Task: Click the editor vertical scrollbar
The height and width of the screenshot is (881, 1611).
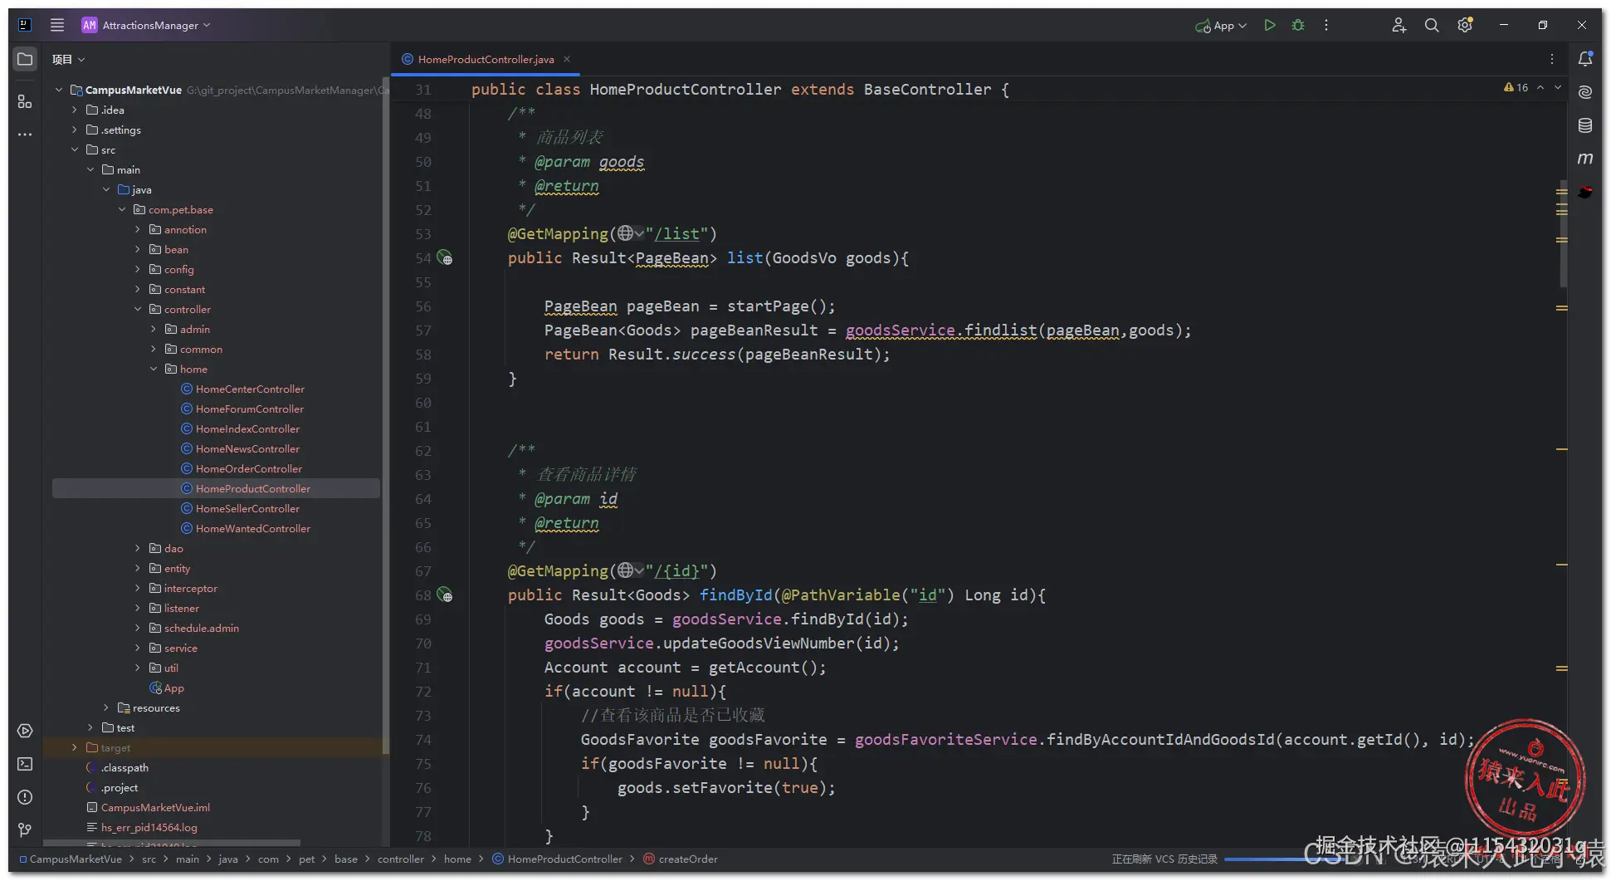Action: tap(1562, 234)
